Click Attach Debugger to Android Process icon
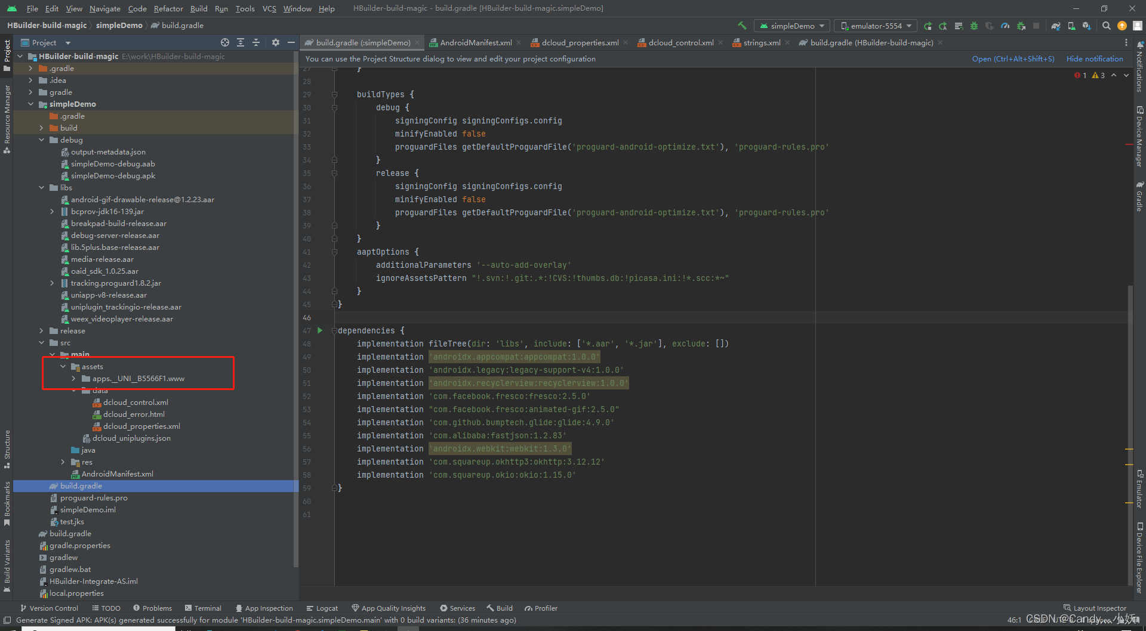Image resolution: width=1146 pixels, height=631 pixels. [x=1021, y=26]
